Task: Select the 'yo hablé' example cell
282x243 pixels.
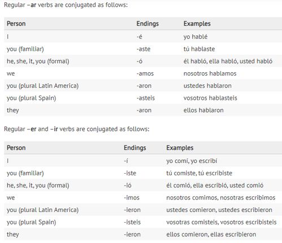Action: point(196,37)
